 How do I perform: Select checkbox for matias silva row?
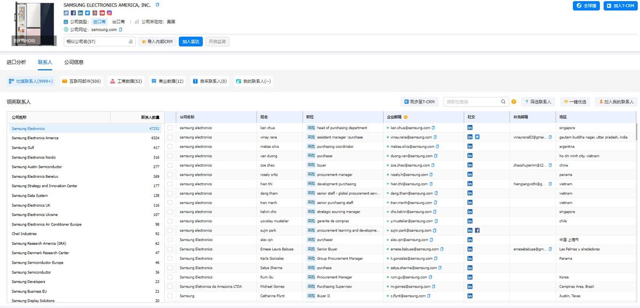[170, 147]
